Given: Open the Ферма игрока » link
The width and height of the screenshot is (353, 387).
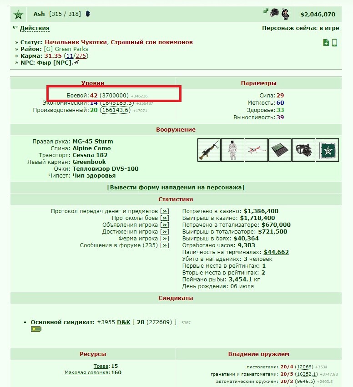Looking at the screenshot, I should 165,239.
